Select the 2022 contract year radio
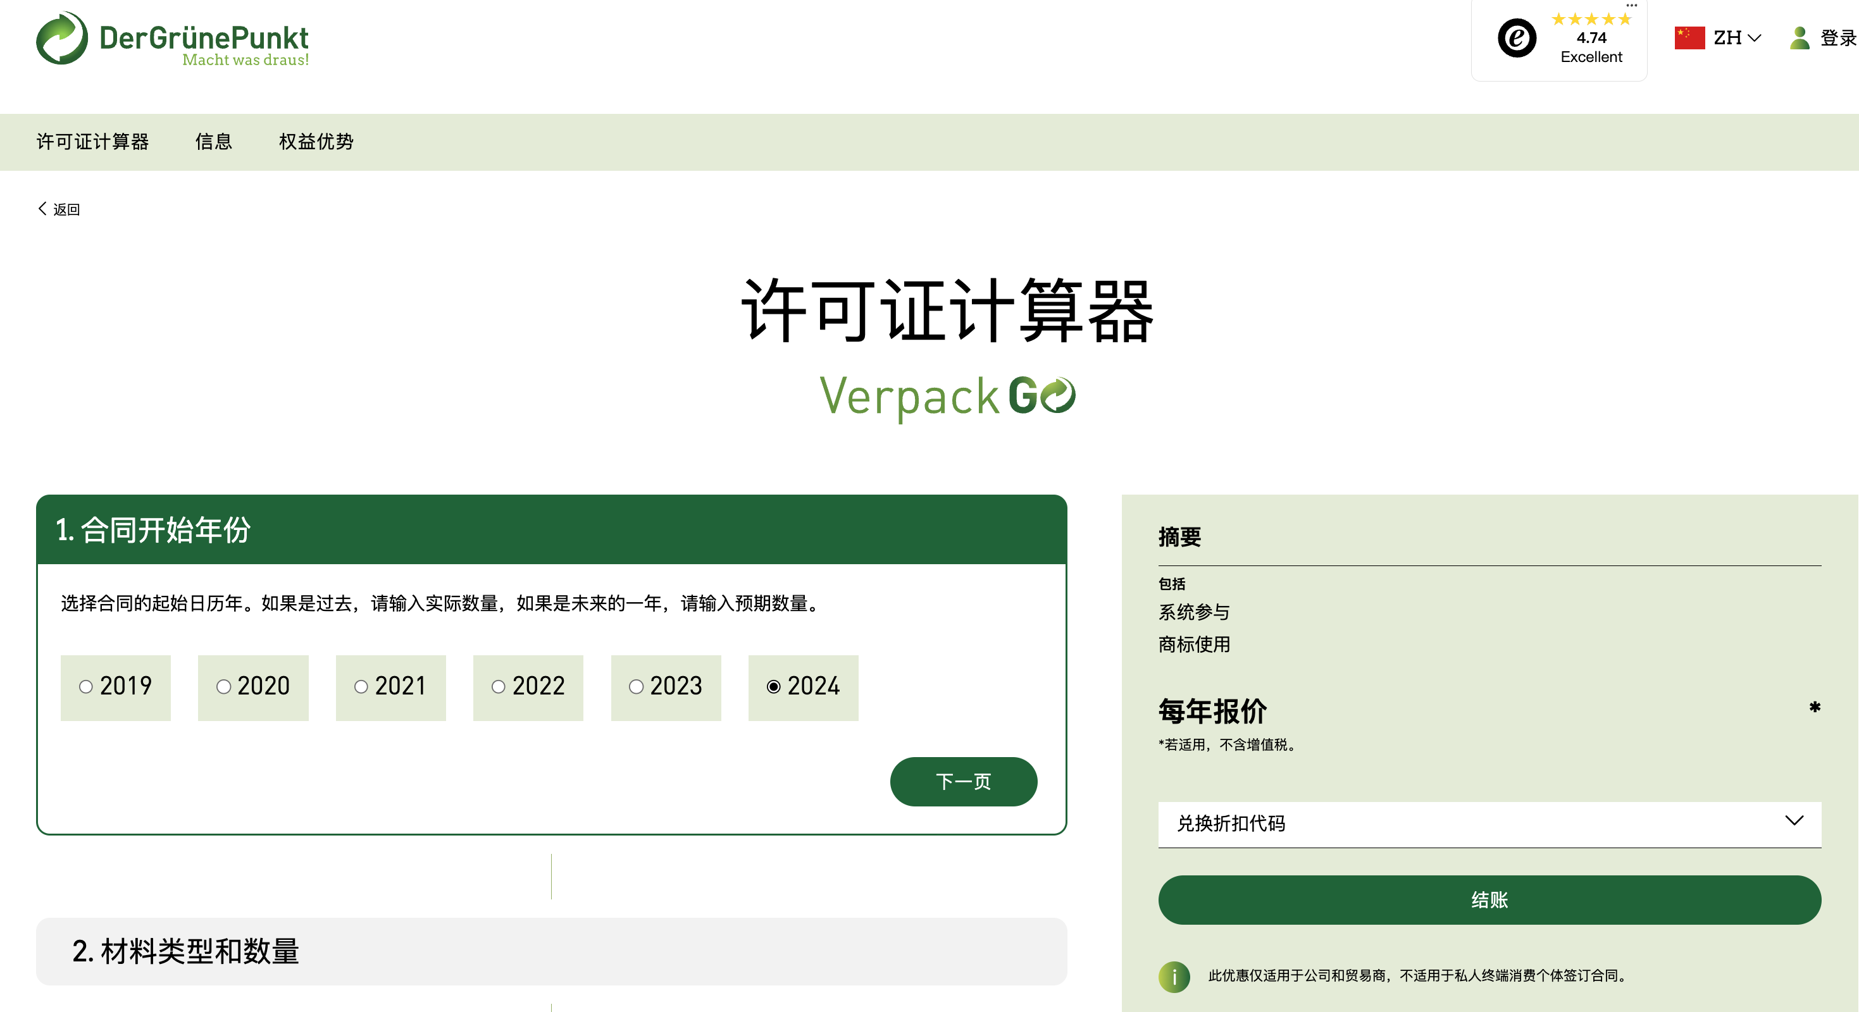This screenshot has width=1859, height=1012. point(498,687)
